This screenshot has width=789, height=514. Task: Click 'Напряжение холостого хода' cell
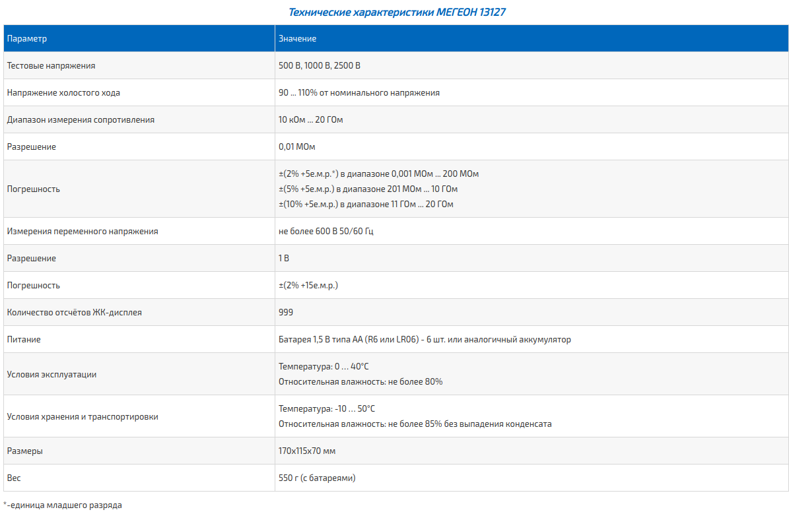pyautogui.click(x=139, y=92)
